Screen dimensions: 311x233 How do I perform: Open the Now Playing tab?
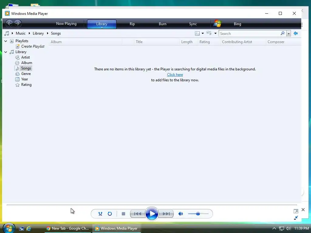click(66, 24)
